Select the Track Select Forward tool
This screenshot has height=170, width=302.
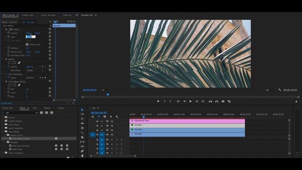point(82,114)
